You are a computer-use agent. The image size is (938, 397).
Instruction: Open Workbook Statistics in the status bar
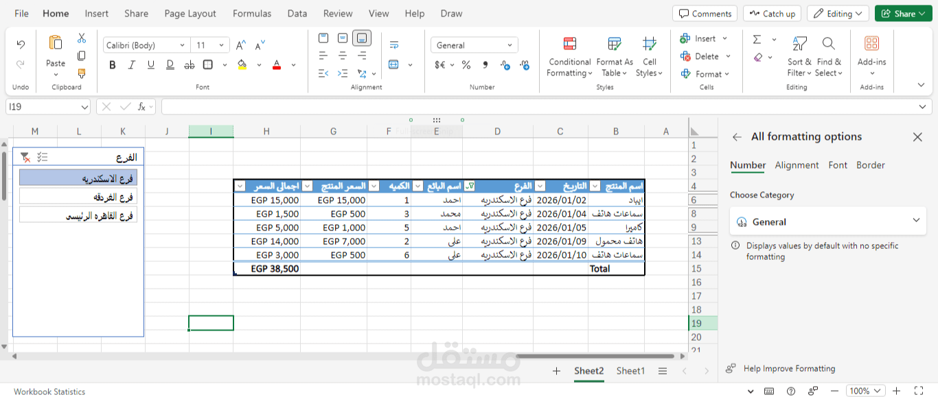(49, 392)
